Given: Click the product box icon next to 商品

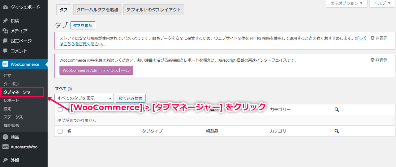Looking at the screenshot, I should 5,137.
